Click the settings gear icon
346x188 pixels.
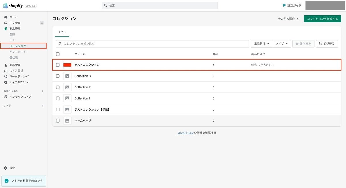(x=6, y=168)
